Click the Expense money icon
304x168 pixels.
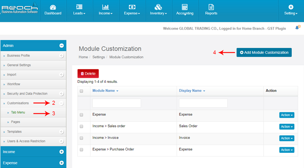(x=132, y=7)
